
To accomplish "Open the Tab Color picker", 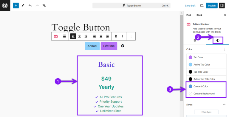I will coord(206,57).
